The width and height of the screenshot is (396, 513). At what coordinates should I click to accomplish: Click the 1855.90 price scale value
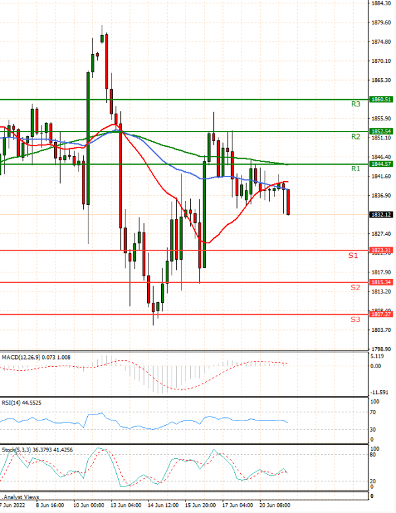pyautogui.click(x=381, y=118)
